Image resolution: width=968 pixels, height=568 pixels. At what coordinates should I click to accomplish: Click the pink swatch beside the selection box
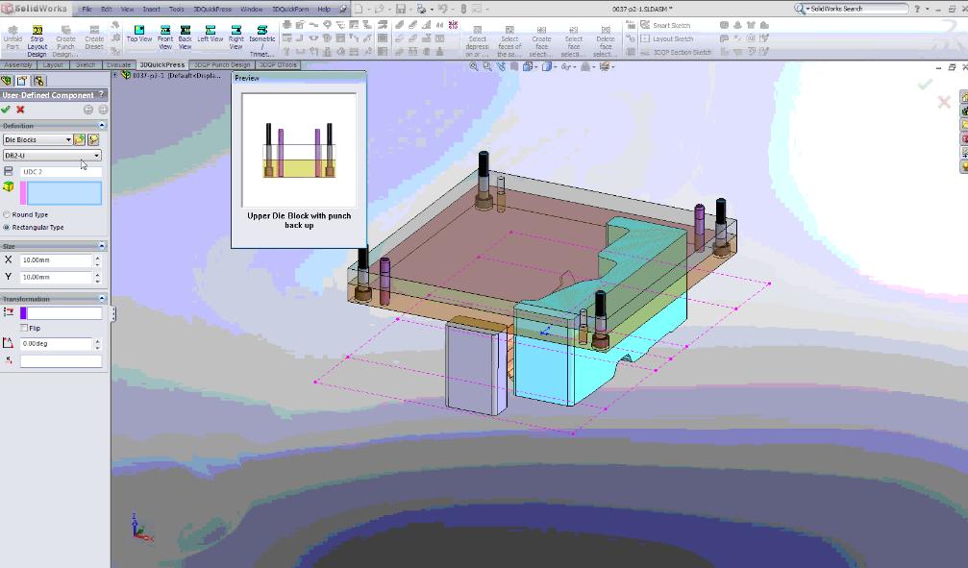[x=23, y=193]
